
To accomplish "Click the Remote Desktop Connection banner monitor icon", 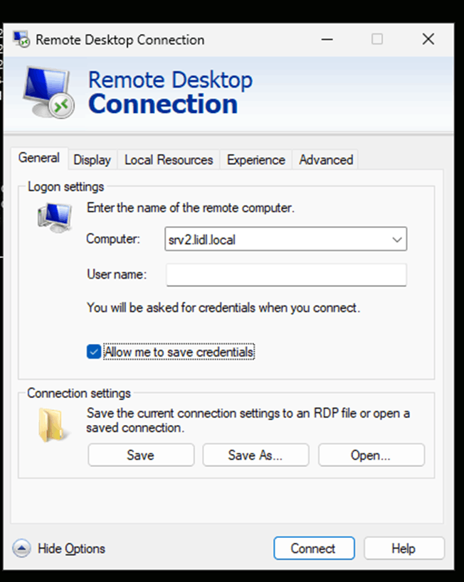I will [x=48, y=92].
